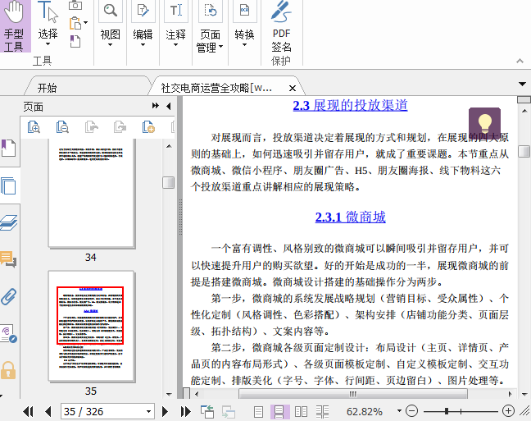
Task: Follow the 2.3 展现的投放渠道 link
Action: (350, 106)
